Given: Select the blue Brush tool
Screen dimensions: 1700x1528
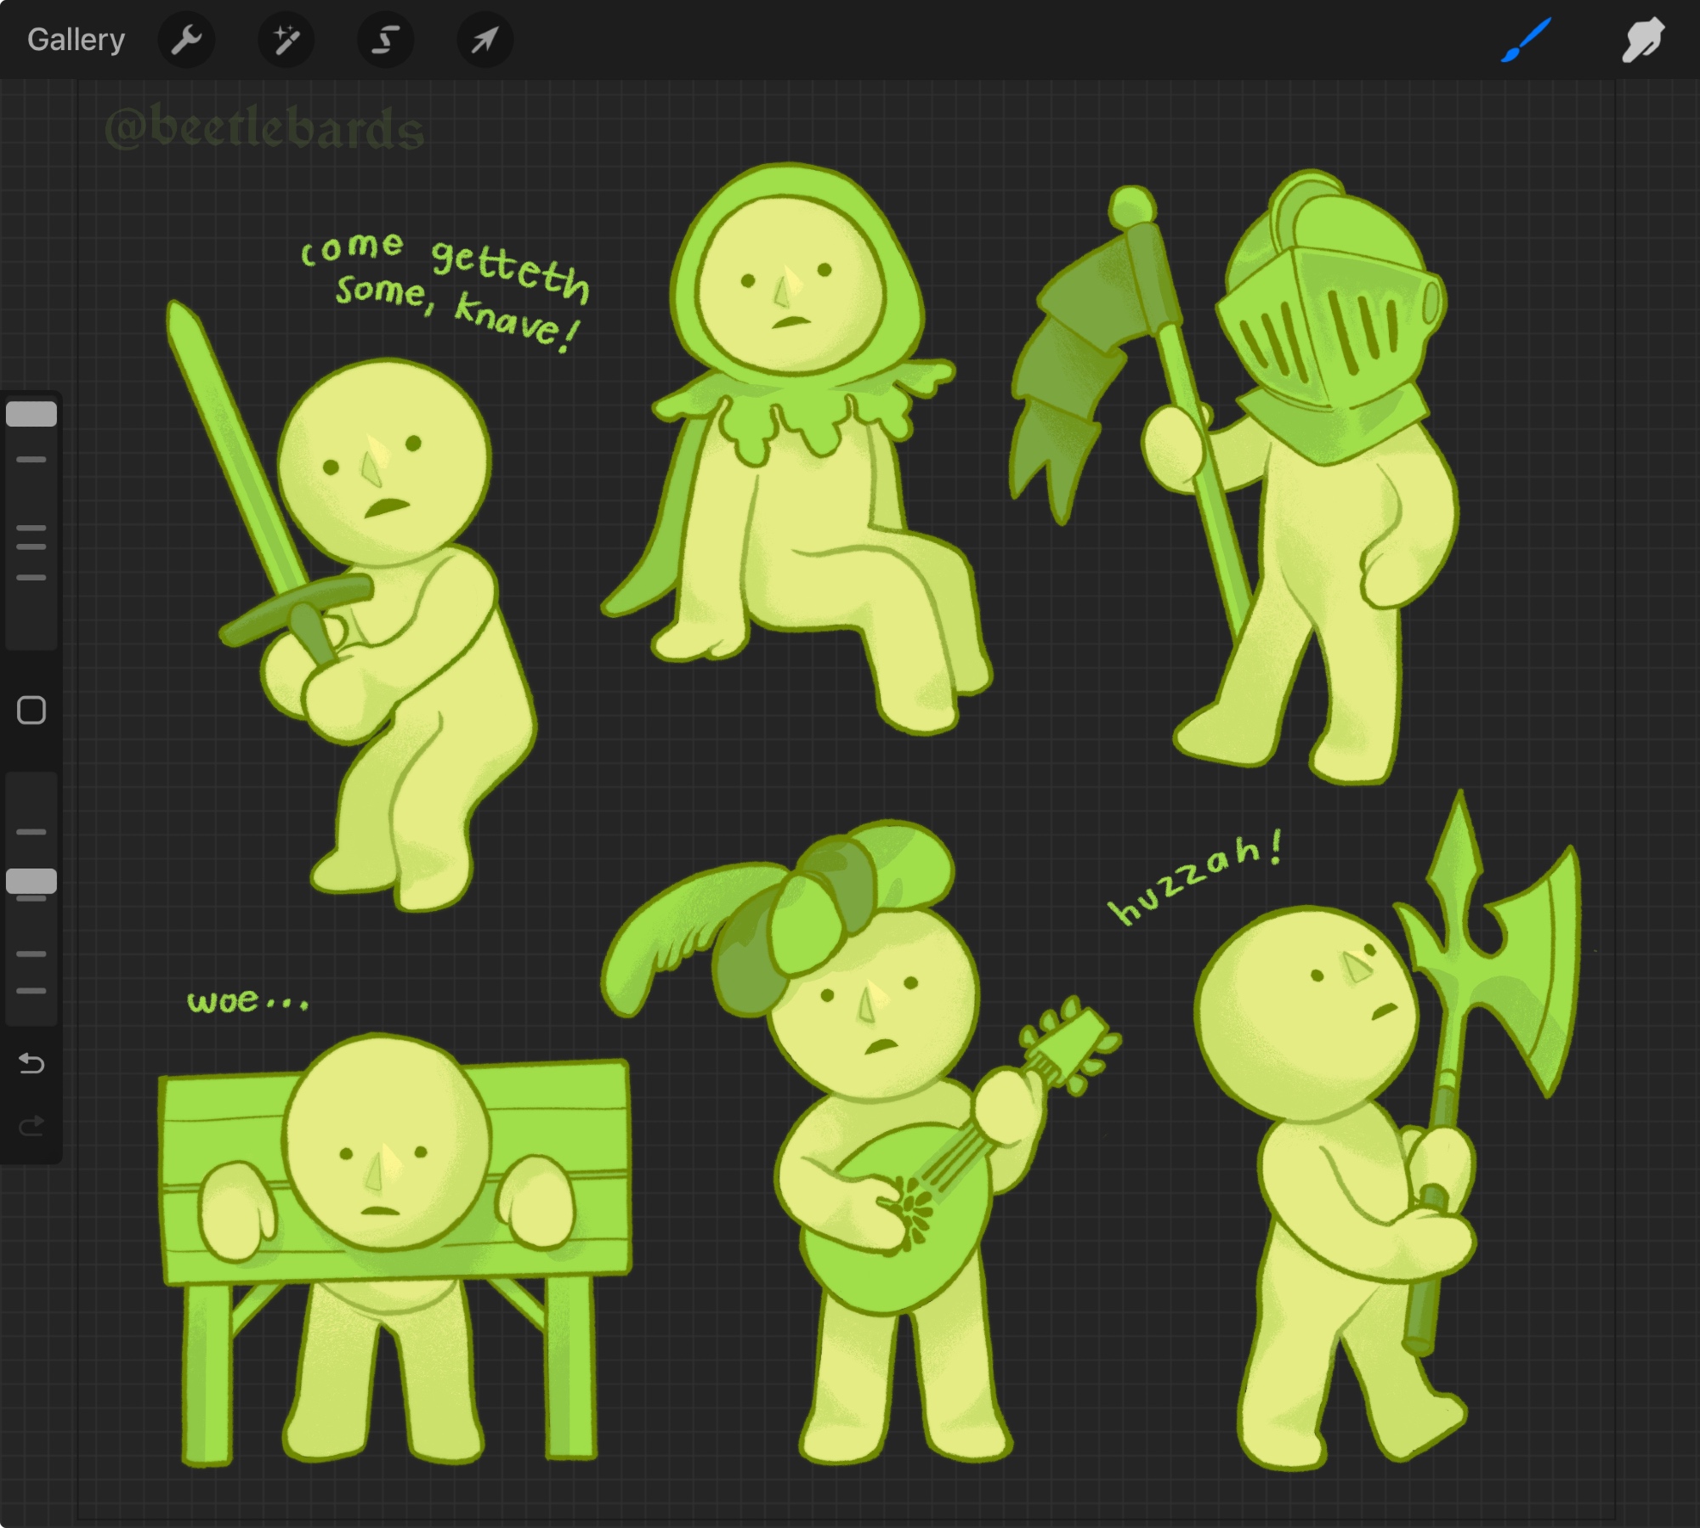Looking at the screenshot, I should pyautogui.click(x=1527, y=40).
